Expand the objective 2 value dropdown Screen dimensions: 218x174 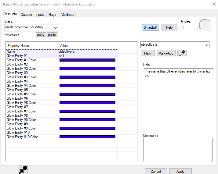tap(175, 45)
